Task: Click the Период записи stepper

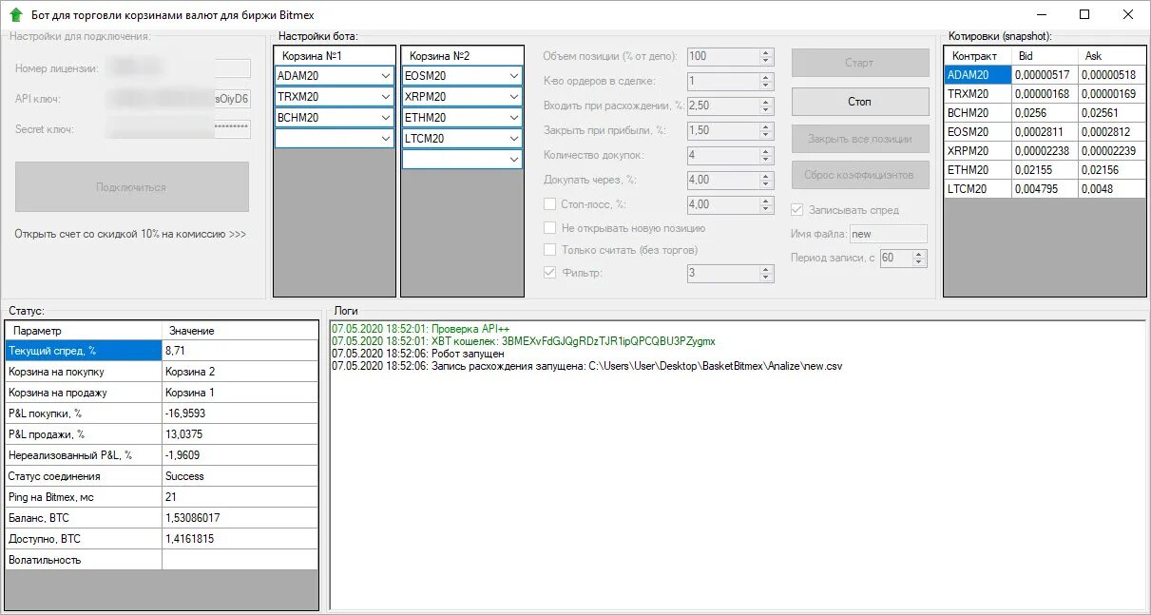Action: click(919, 258)
